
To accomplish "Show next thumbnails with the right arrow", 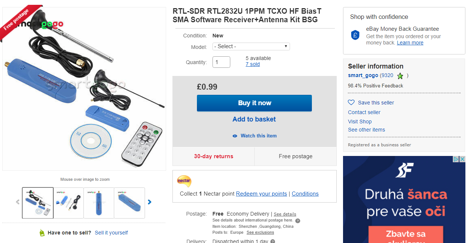I will click(149, 202).
